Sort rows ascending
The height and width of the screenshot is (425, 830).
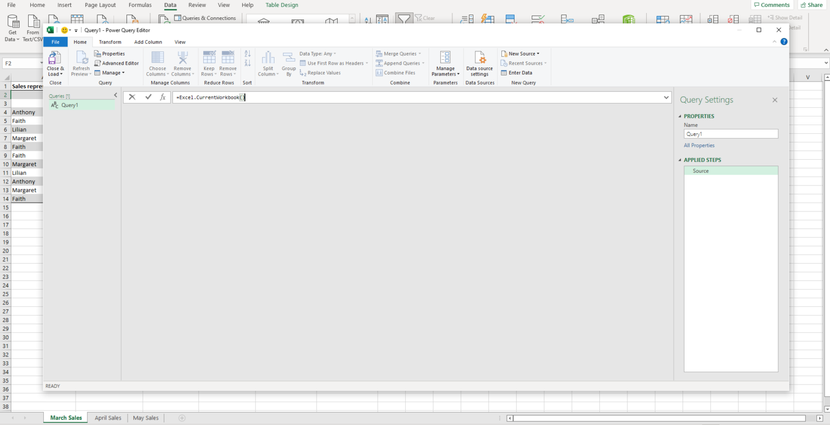(x=247, y=53)
